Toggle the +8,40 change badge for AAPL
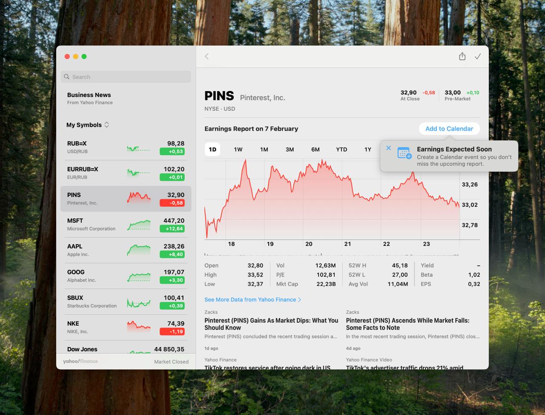Viewport: 545px width, 415px height. click(172, 254)
